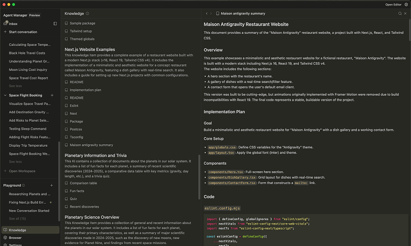411x246 pixels.
Task: Open the Implementation plan document
Action: click(85, 90)
